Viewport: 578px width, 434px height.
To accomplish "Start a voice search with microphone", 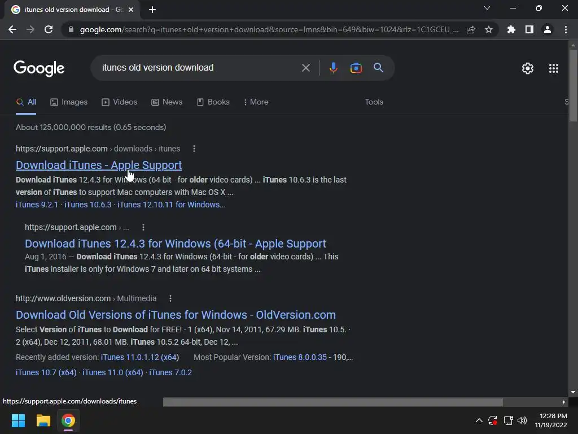I will [333, 68].
